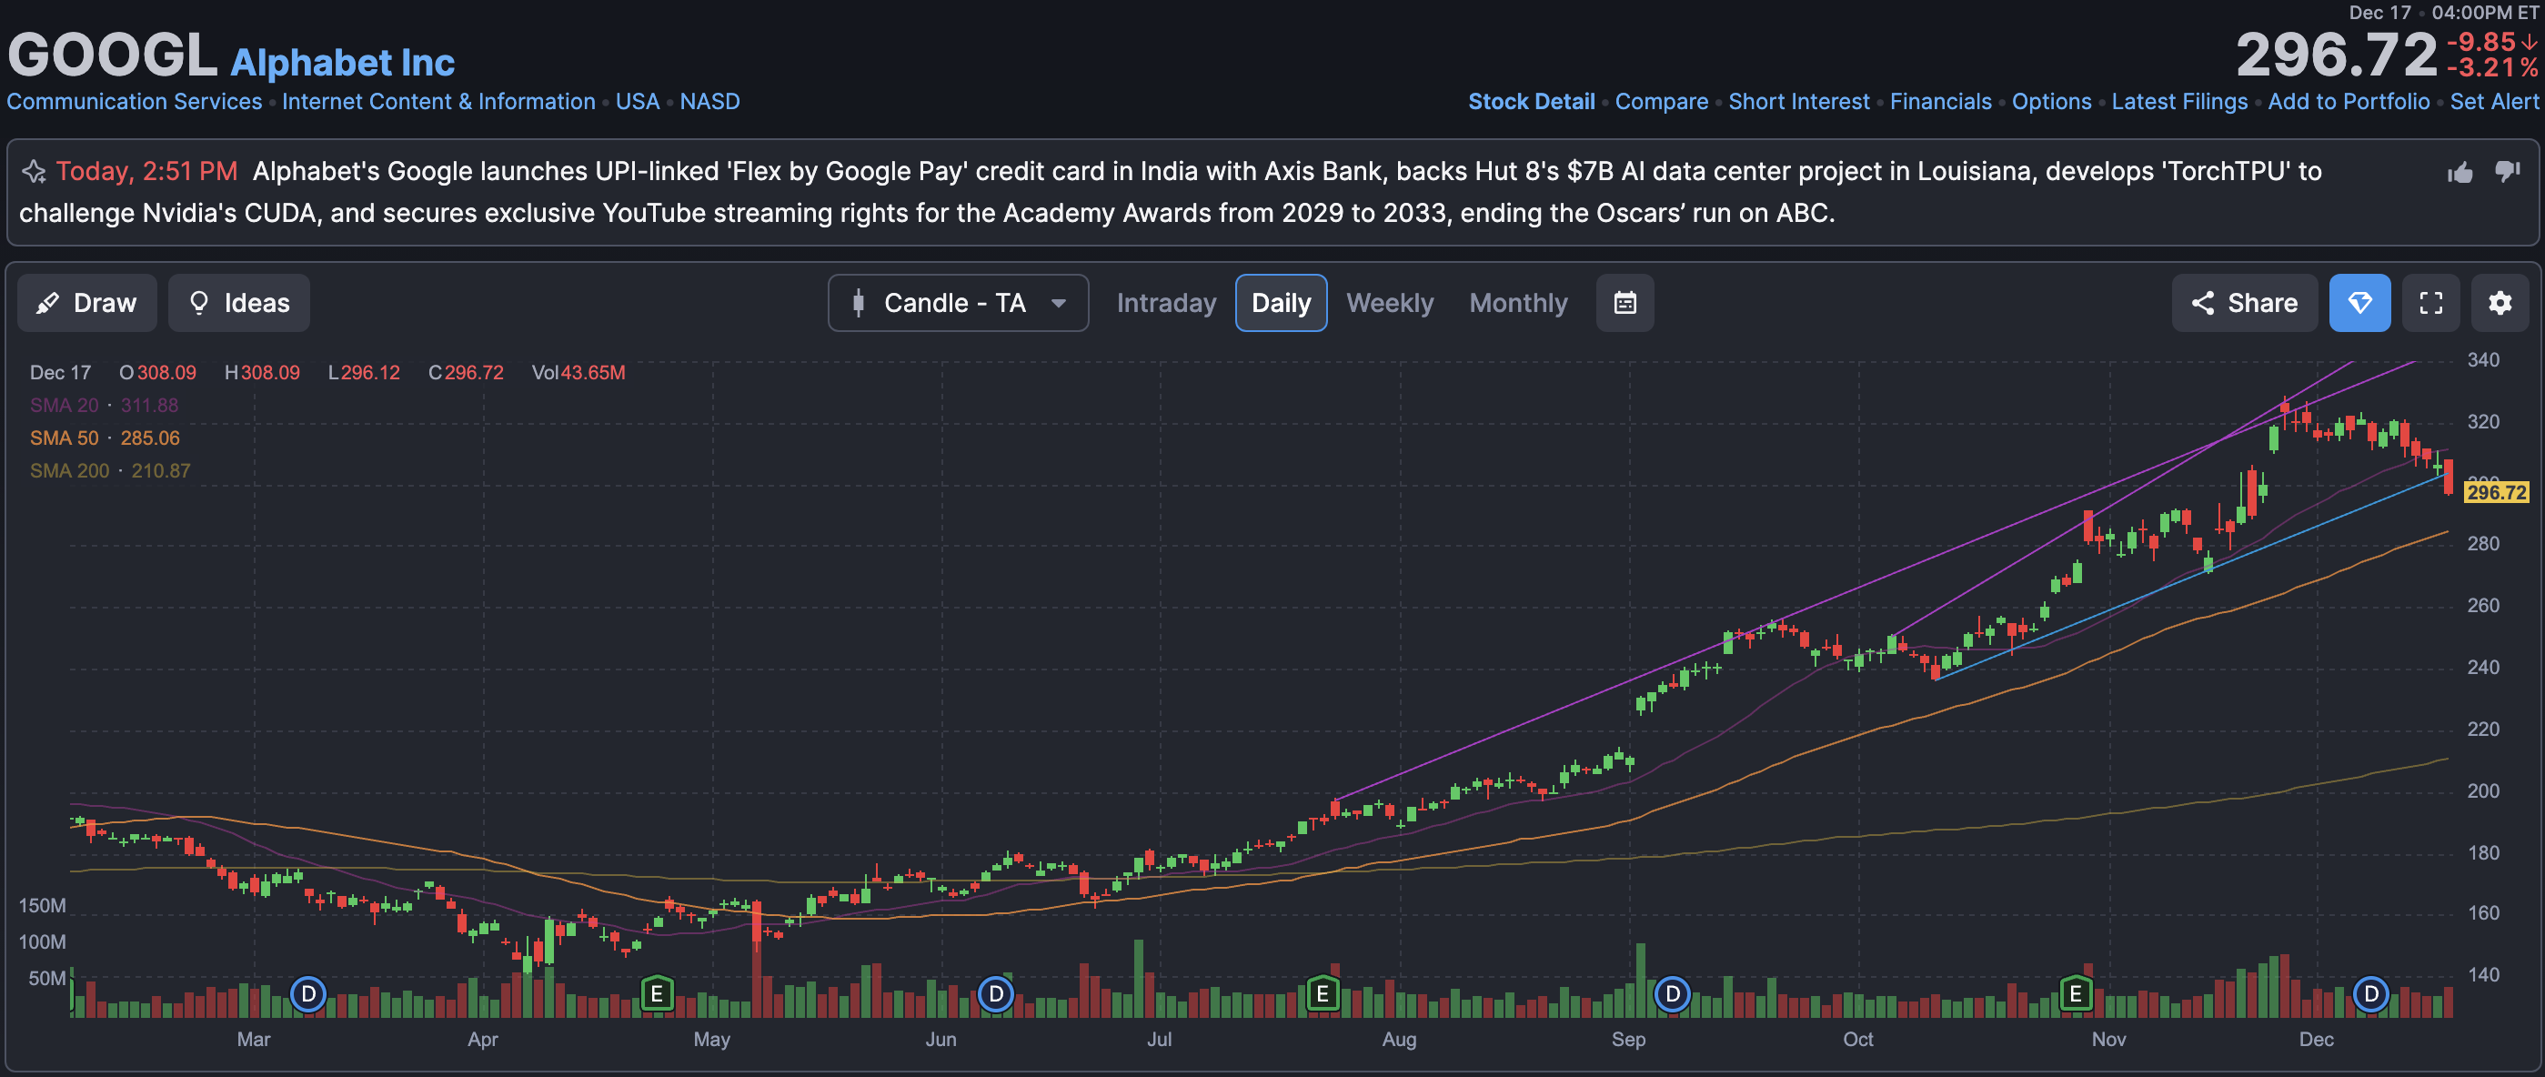Screen dimensions: 2545x1077
Task: Click the thumbs up icon on the news item
Action: tap(2460, 173)
